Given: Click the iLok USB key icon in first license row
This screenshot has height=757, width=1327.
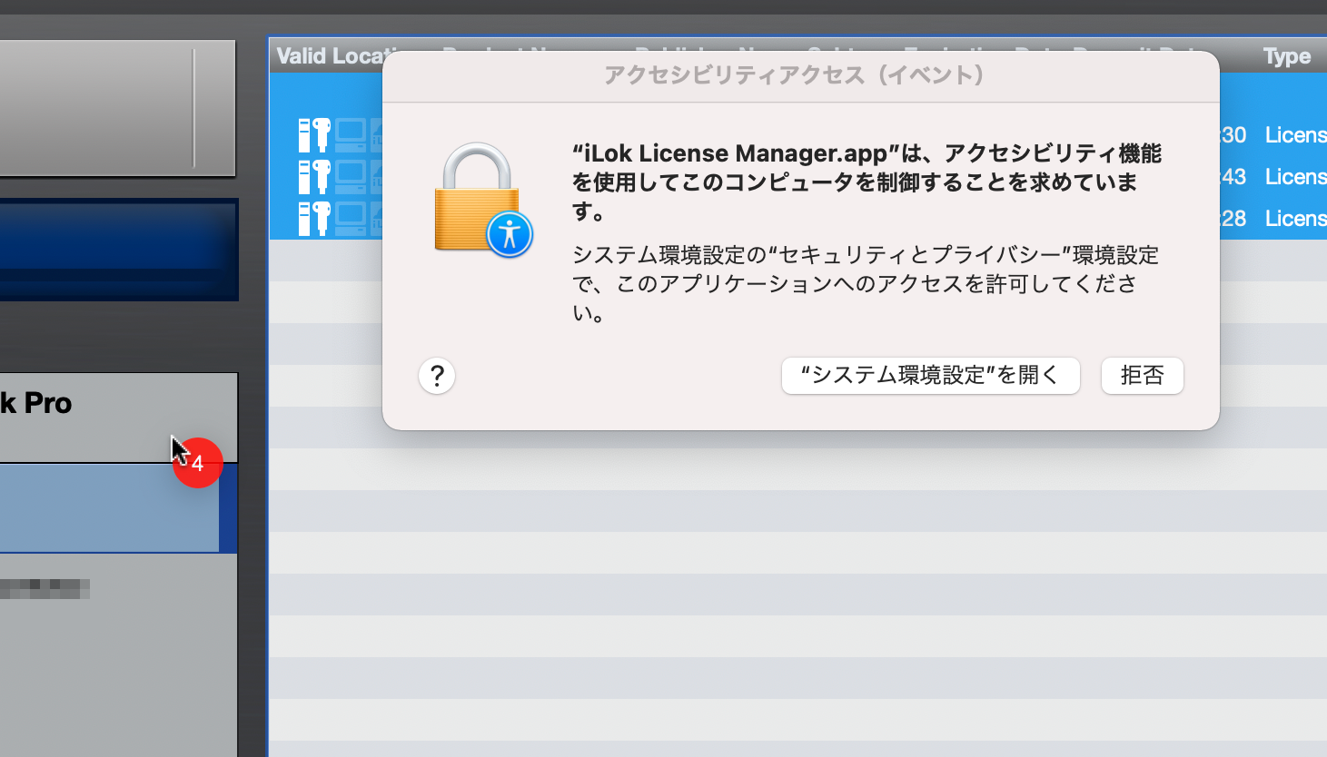Looking at the screenshot, I should [315, 134].
